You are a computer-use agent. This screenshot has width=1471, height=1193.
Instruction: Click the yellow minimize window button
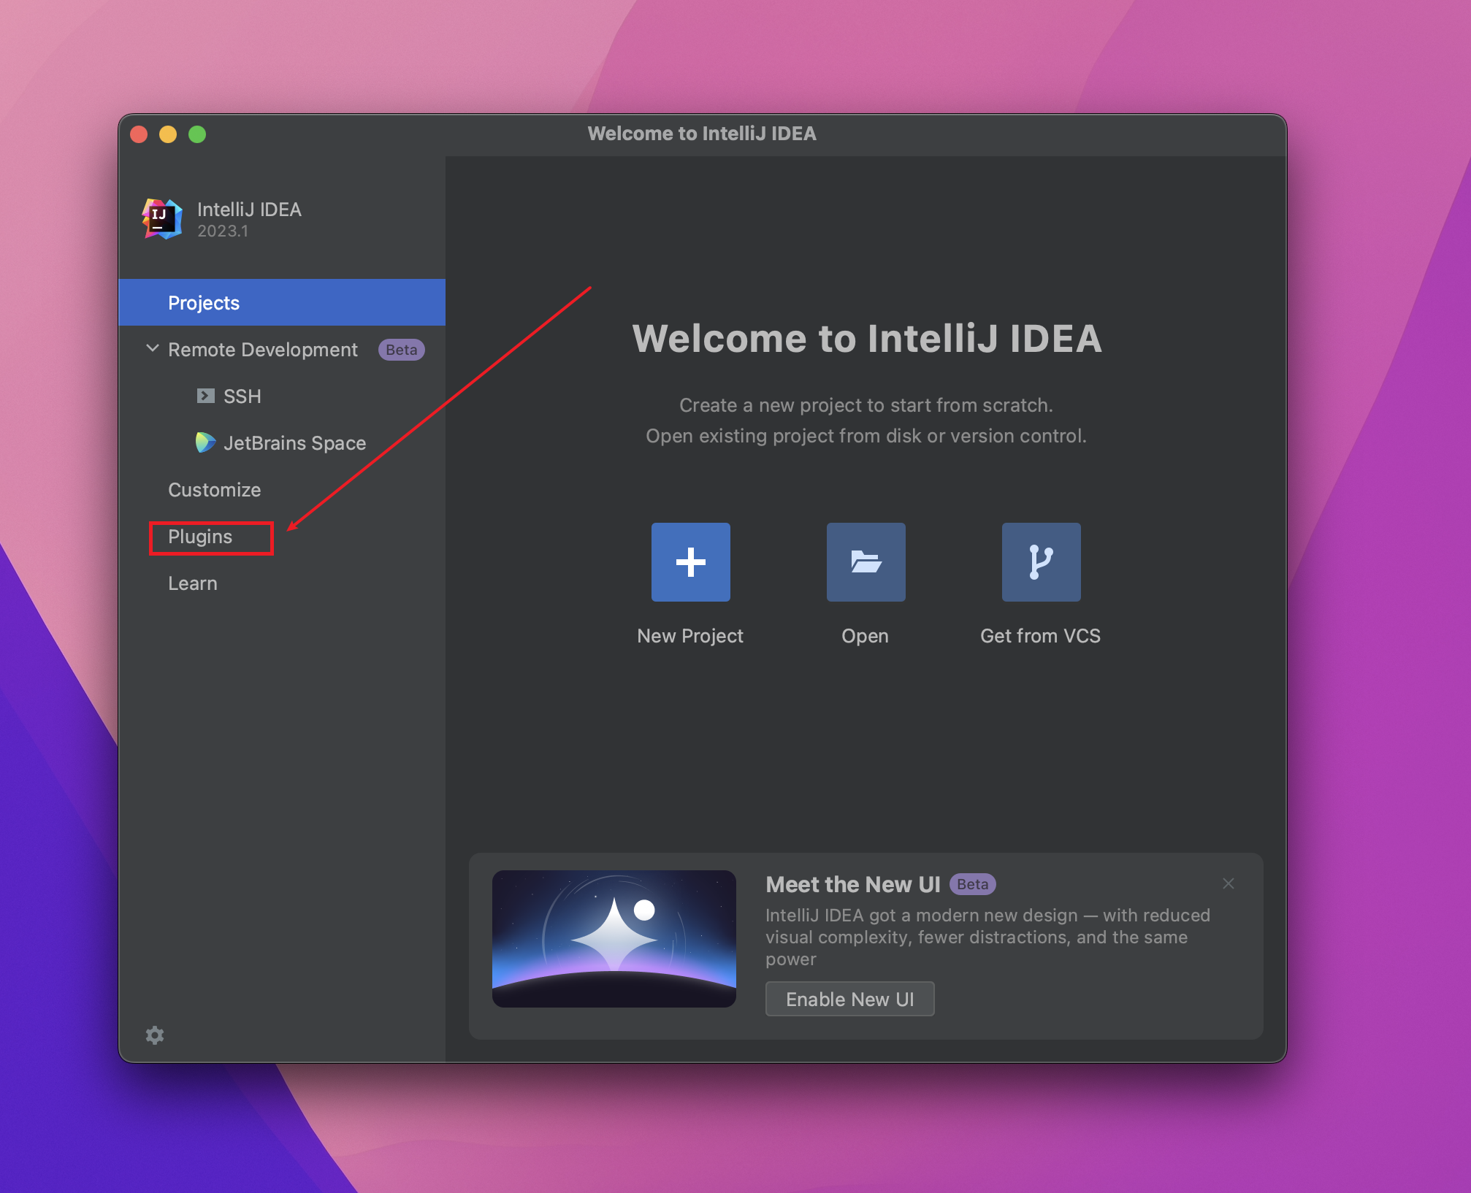168,134
